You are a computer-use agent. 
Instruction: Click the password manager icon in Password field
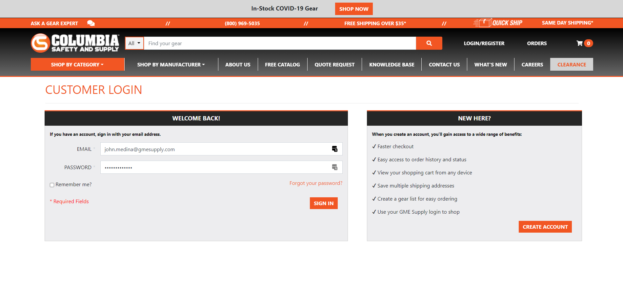coord(334,167)
